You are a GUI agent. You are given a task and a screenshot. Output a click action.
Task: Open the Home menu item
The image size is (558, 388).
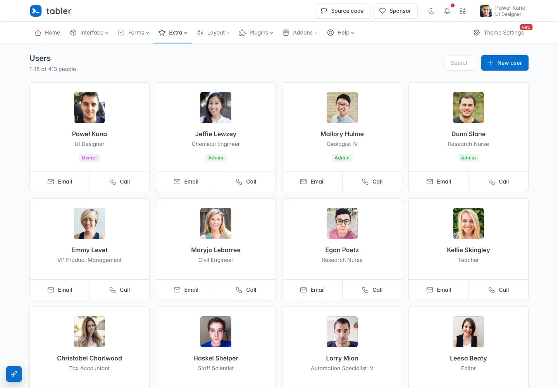(x=47, y=33)
